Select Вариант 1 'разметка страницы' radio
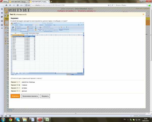Image resolution: width=152 pixels, height=122 pixels. [x=19, y=82]
